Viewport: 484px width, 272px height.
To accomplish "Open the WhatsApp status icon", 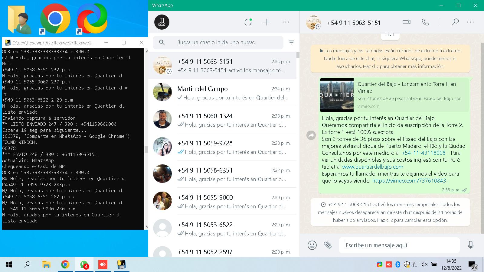I will (x=248, y=22).
